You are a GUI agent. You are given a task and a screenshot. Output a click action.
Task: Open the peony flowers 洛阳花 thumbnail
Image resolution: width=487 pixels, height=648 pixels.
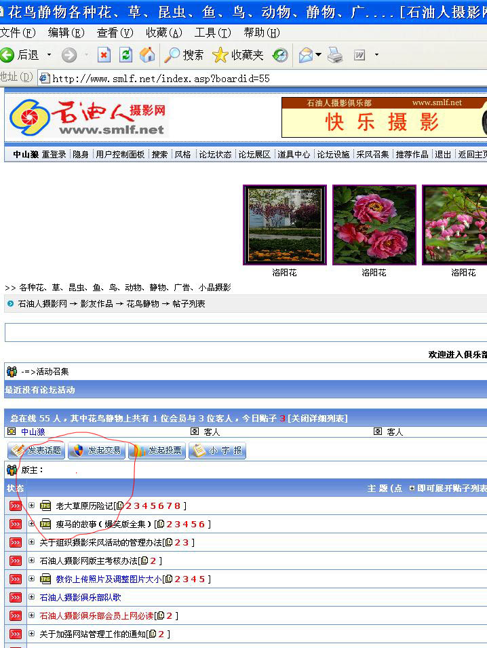(374, 225)
